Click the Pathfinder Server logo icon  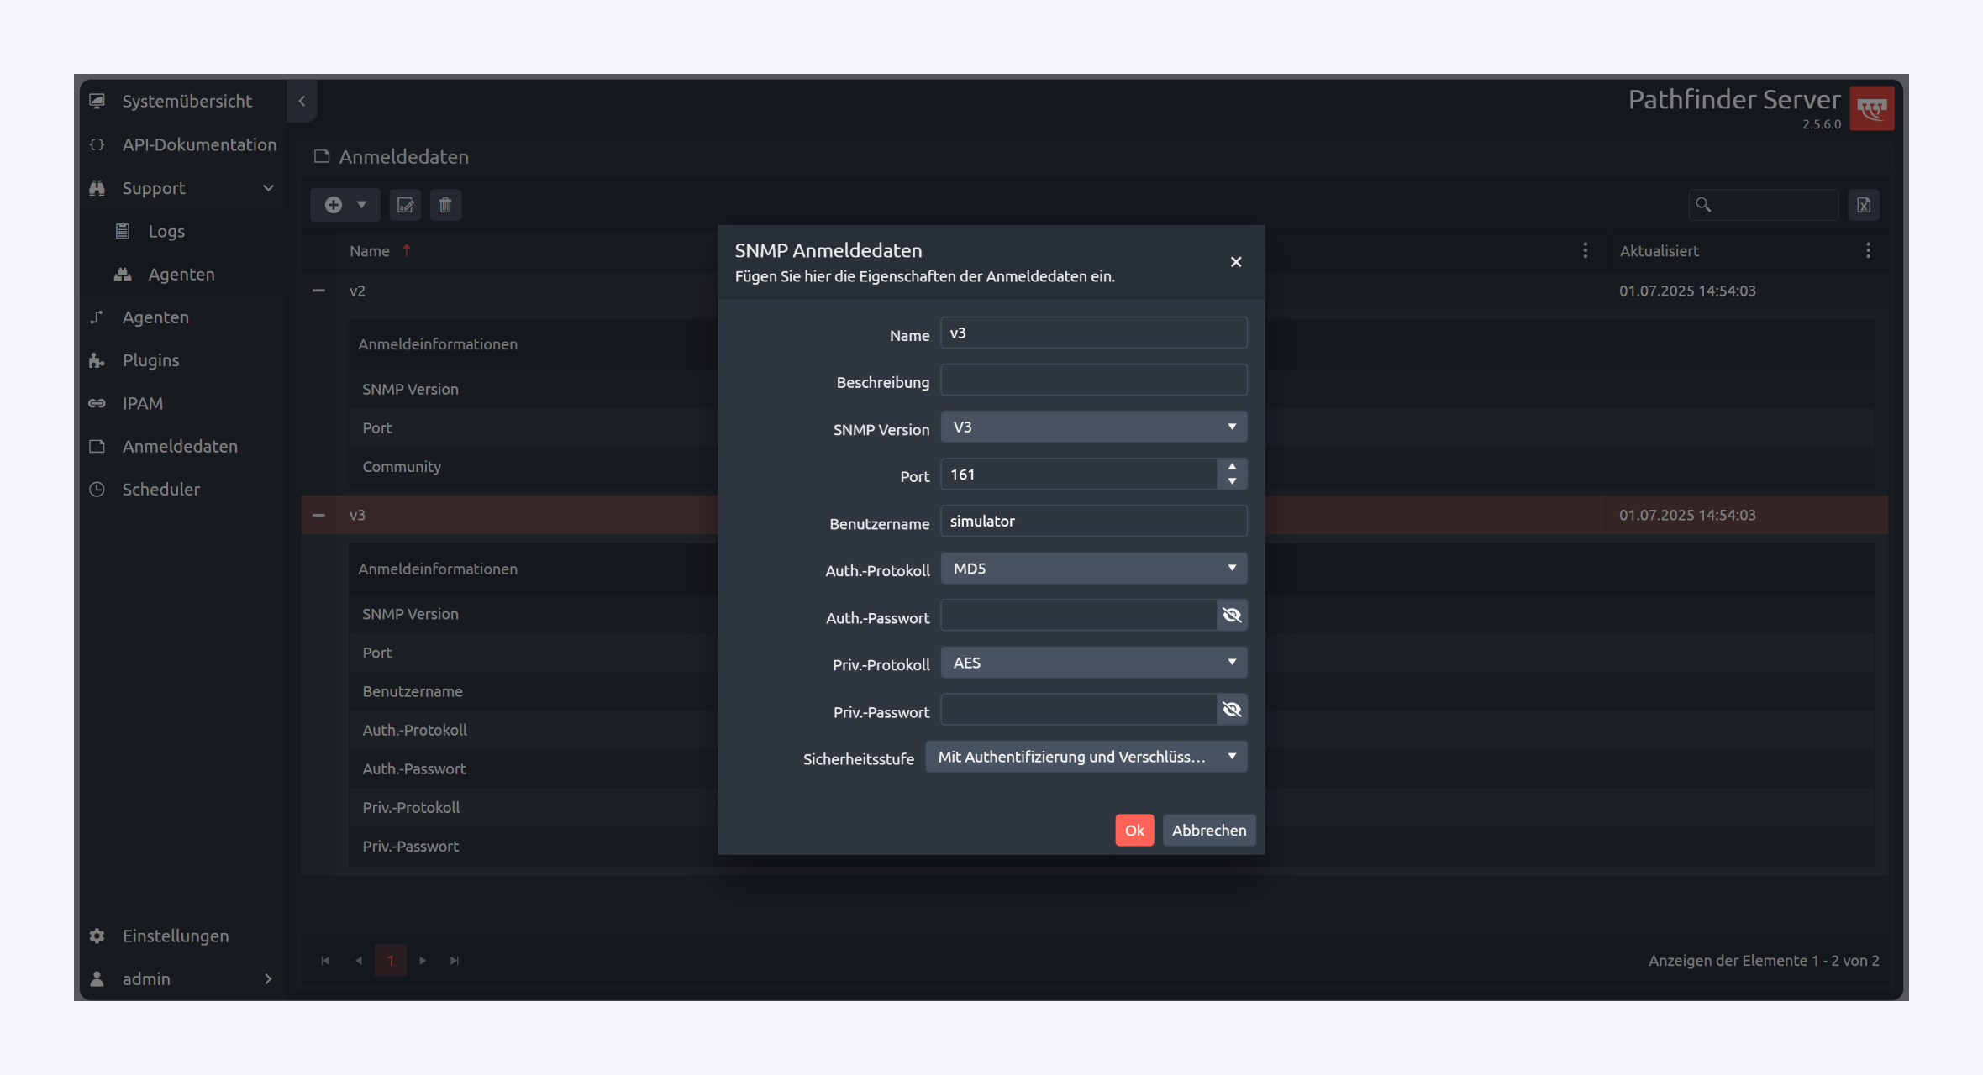point(1871,108)
